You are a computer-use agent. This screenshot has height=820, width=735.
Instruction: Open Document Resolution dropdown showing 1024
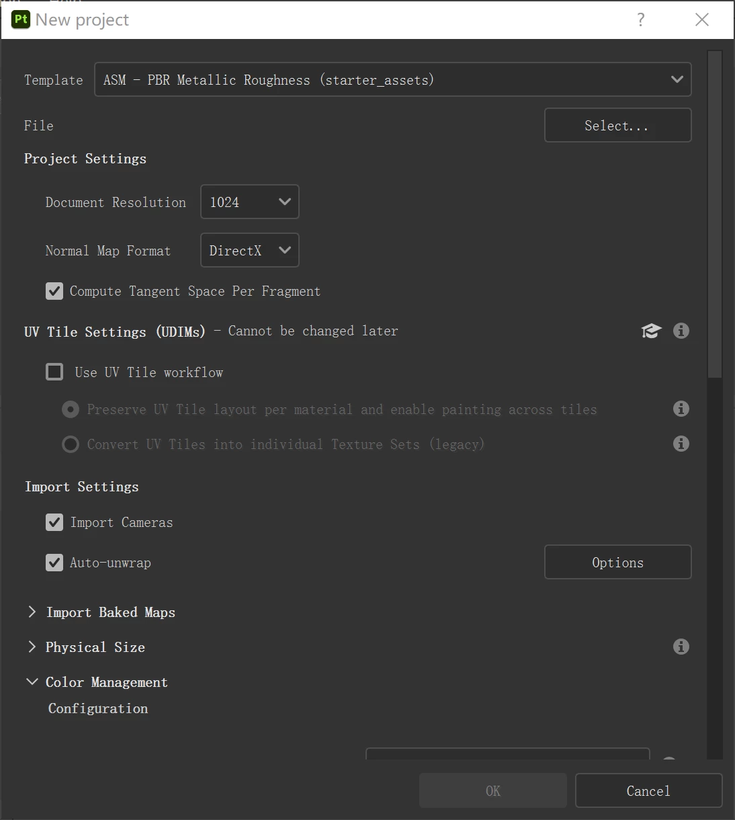(250, 202)
